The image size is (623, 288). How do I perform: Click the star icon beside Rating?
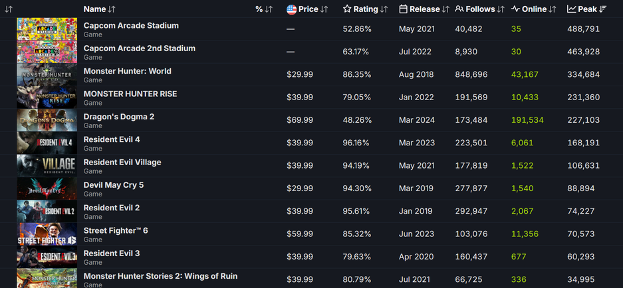pos(347,9)
